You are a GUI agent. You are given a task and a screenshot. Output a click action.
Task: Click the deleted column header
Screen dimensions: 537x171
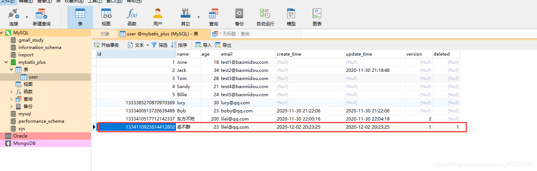[446, 54]
